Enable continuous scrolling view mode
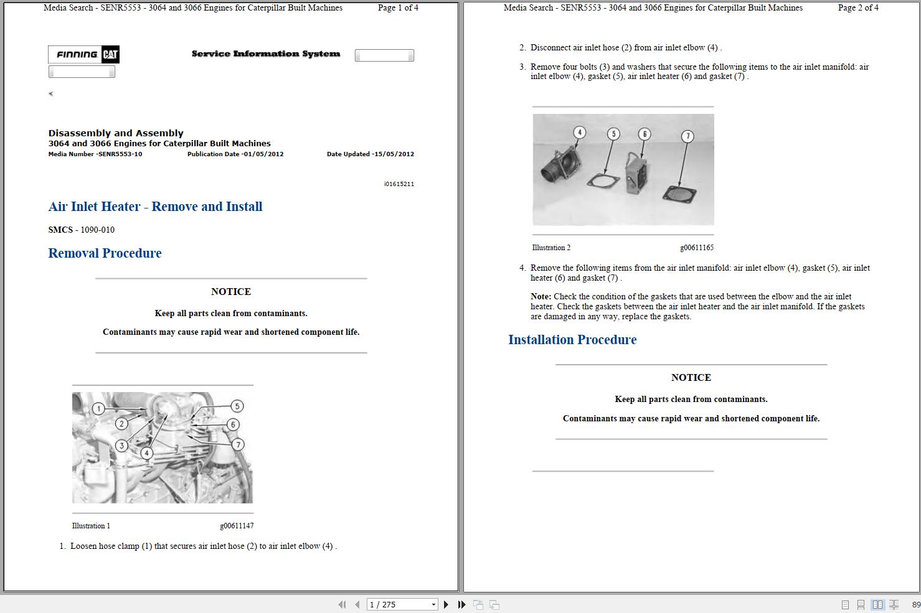 (x=861, y=604)
